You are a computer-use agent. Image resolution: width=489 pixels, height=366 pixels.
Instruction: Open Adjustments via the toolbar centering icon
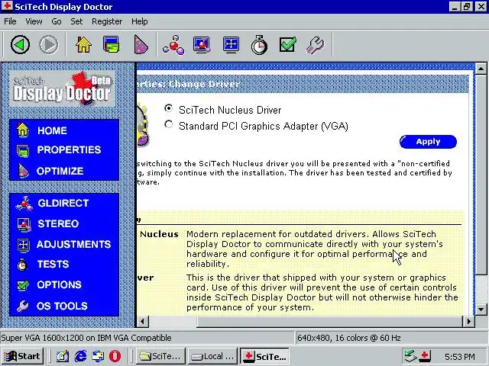pos(231,45)
